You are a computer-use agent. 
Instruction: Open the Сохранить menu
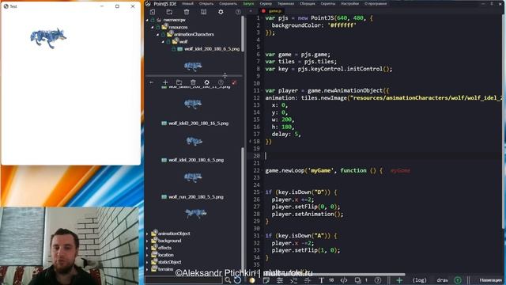point(228,4)
